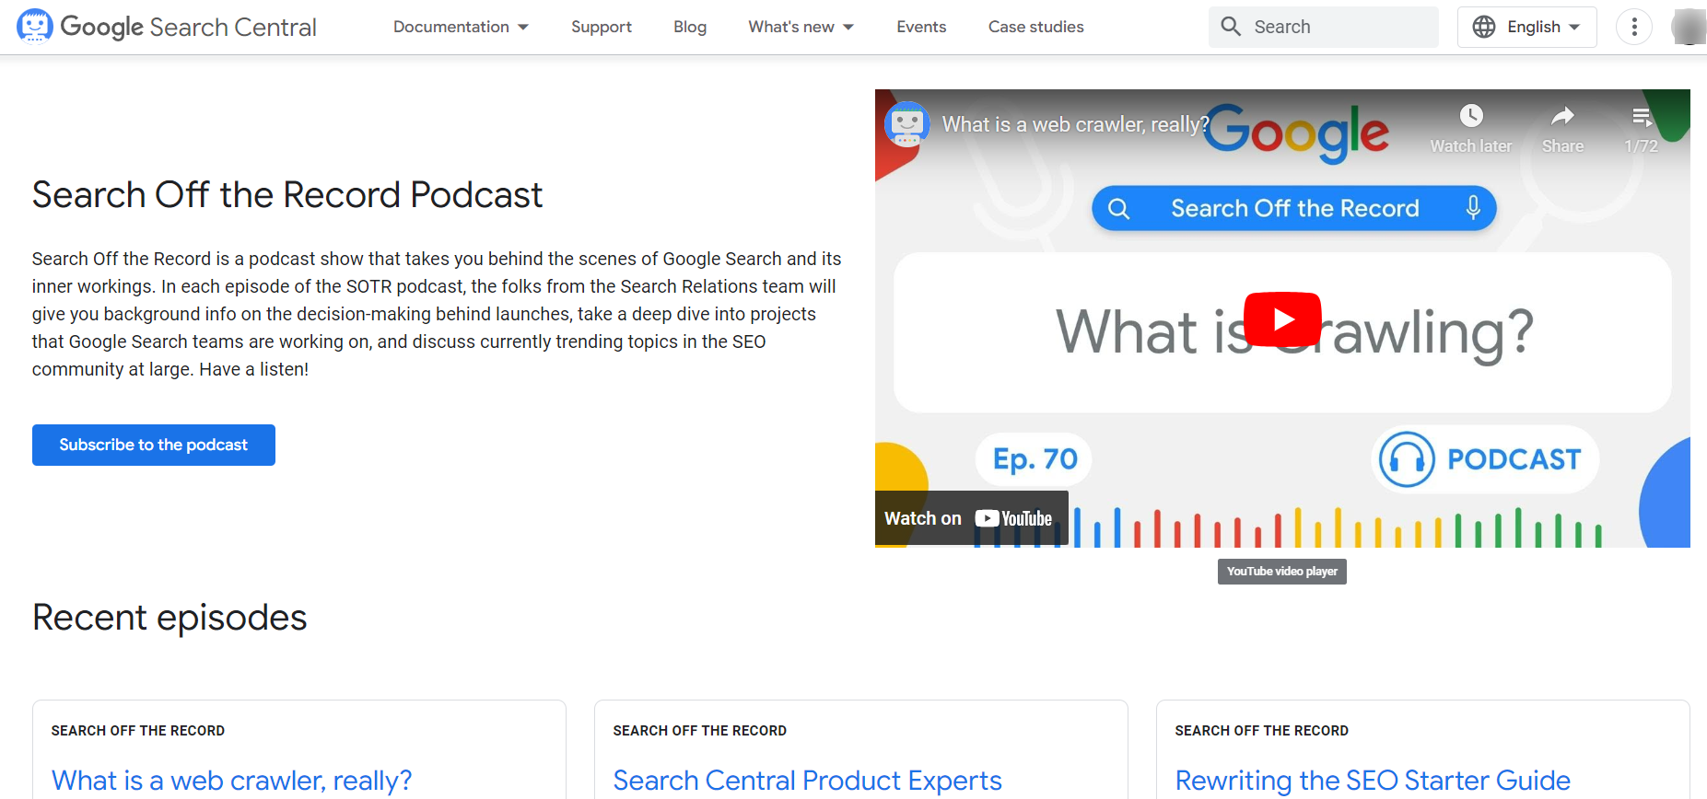Click the 'Search Off the Record Podcast' heading

point(287,195)
